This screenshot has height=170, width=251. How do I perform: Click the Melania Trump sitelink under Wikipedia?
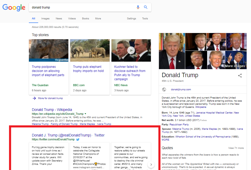[x=40, y=124]
